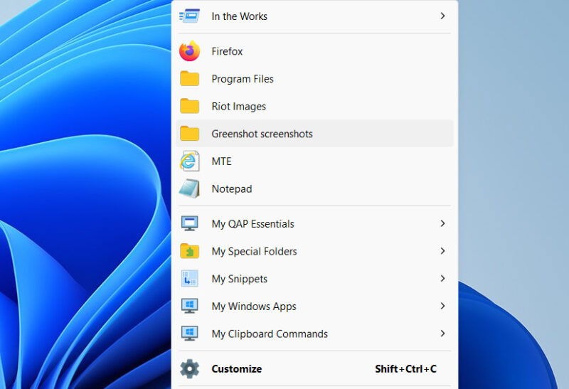Choose the bold Customize menu label

[x=236, y=369]
